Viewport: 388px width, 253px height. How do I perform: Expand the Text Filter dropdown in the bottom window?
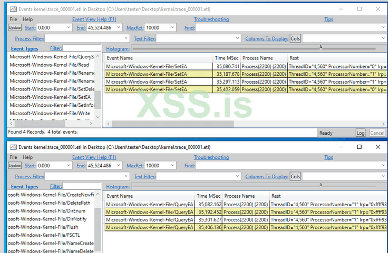[237, 176]
